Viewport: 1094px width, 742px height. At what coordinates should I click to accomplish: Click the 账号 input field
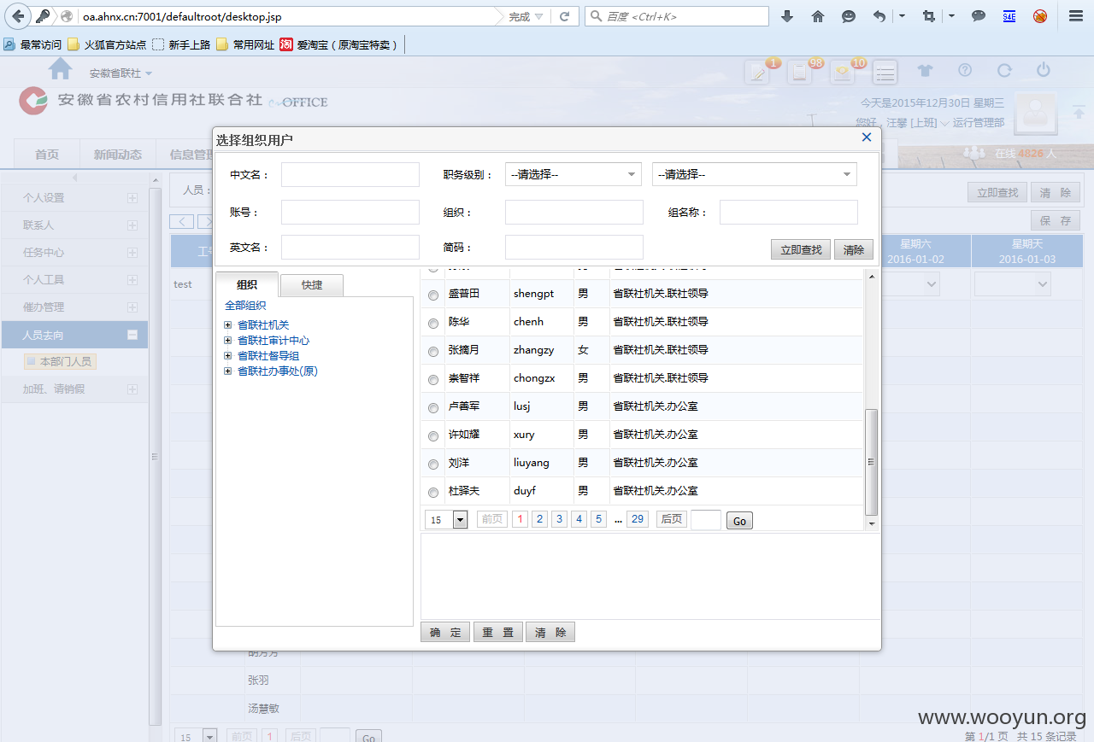[x=350, y=212]
